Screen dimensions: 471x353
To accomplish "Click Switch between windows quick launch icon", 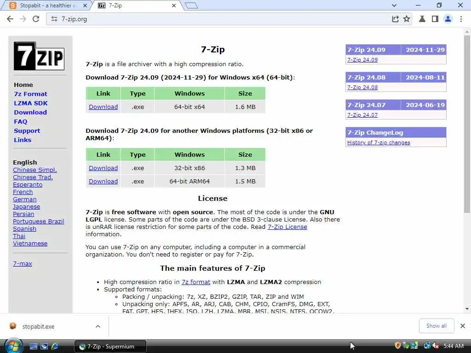I will 44,347.
